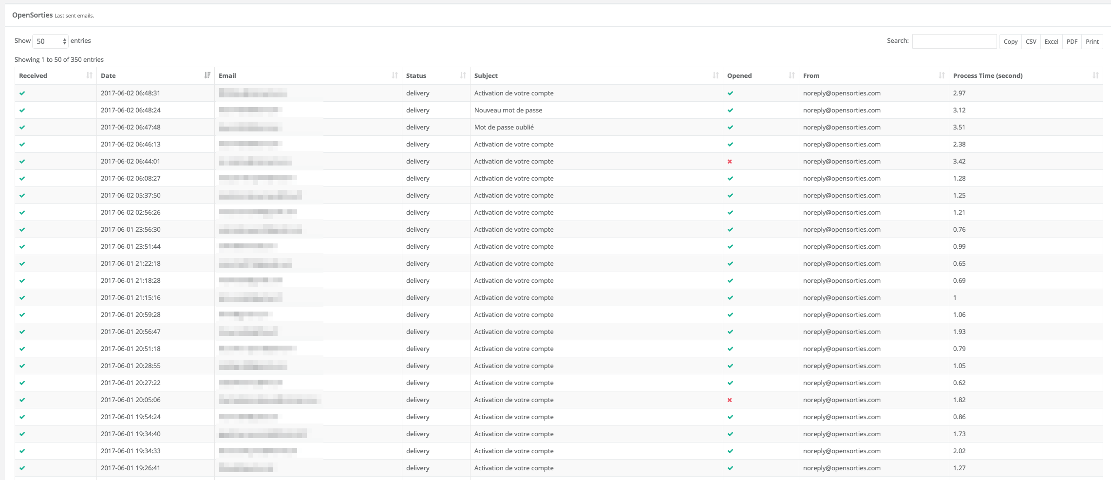Image resolution: width=1111 pixels, height=480 pixels.
Task: Sort by Process Time column sort icon
Action: click(x=1095, y=75)
